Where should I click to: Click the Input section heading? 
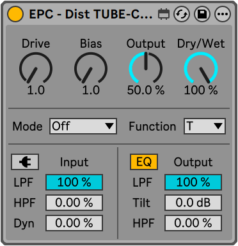pyautogui.click(x=74, y=163)
